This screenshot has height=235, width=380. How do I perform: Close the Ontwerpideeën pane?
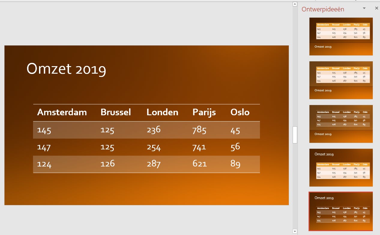tap(377, 8)
